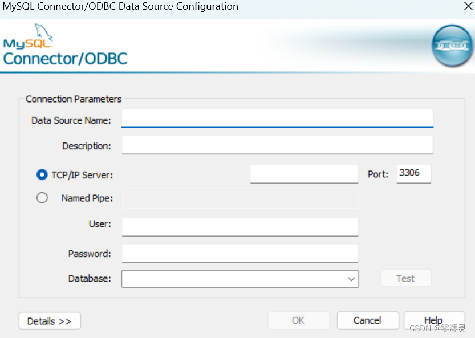Click into the TCP/IP Server address field
This screenshot has width=475, height=338.
click(304, 174)
